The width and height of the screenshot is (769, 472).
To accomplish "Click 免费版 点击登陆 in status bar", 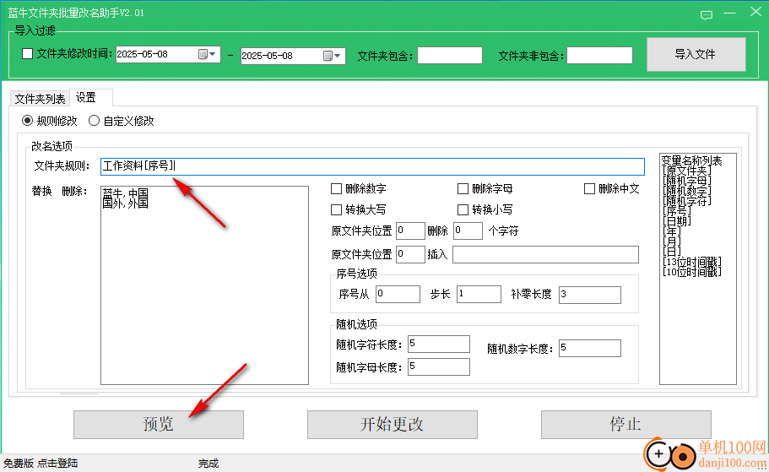I will [41, 464].
